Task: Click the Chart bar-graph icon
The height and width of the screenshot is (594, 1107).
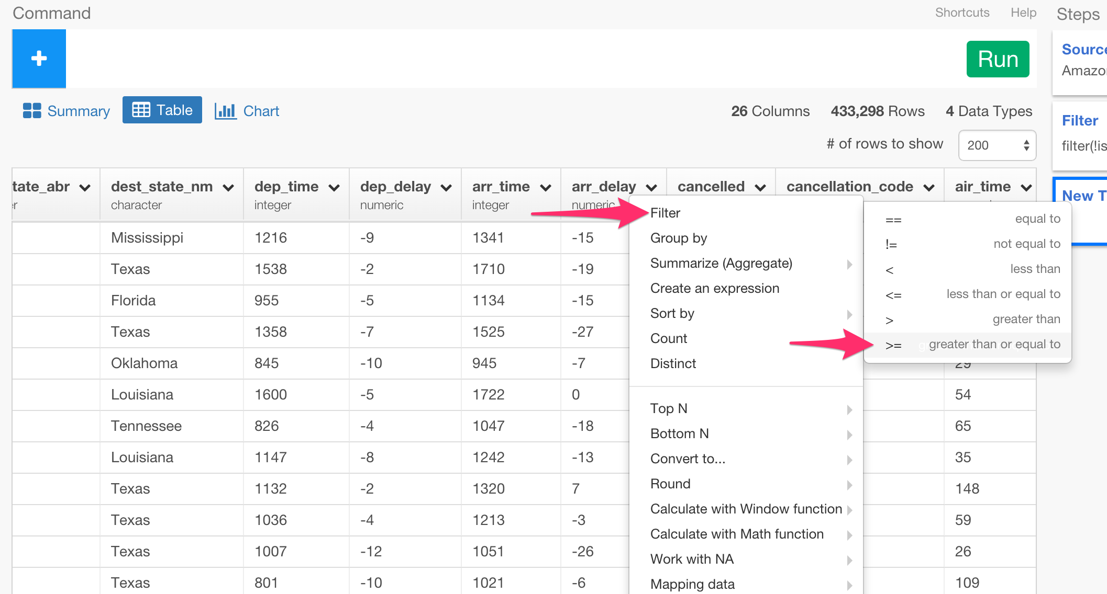Action: click(x=225, y=111)
